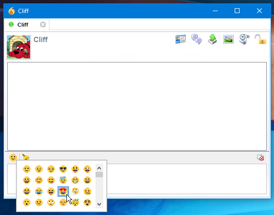Open Cliff's contact profile card icon

[x=180, y=39]
